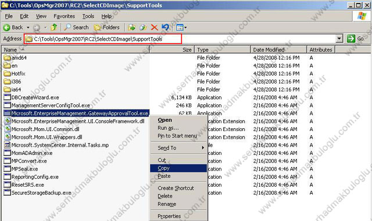Expand the Send To submenu
Image resolution: width=372 pixels, height=221 pixels.
coord(178,148)
